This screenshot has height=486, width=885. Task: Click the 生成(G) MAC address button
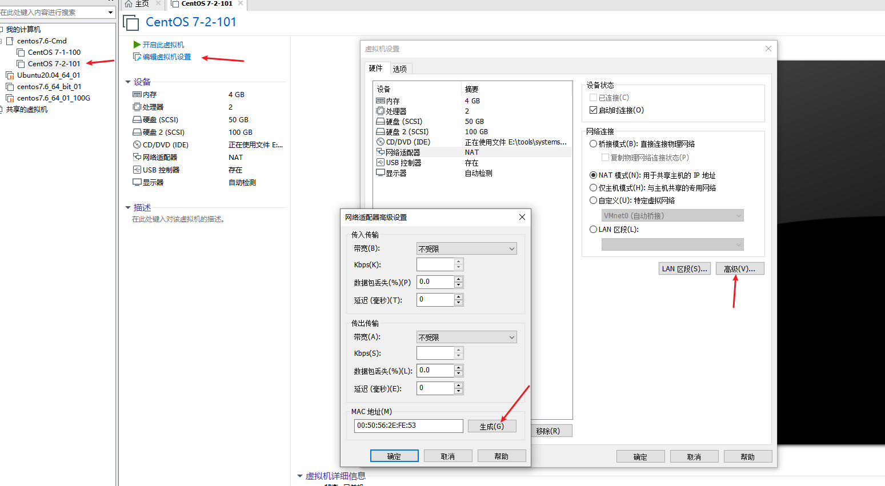(x=492, y=426)
